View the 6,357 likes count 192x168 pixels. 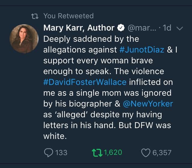point(162,153)
